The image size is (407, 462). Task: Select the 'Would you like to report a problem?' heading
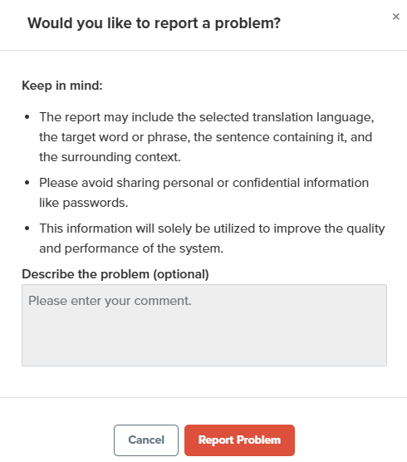(x=154, y=23)
